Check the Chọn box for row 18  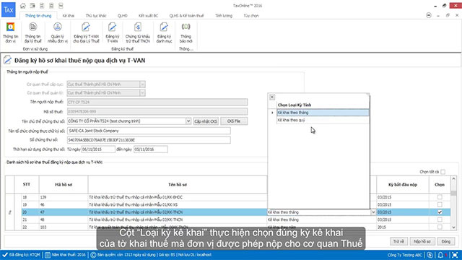440,197
